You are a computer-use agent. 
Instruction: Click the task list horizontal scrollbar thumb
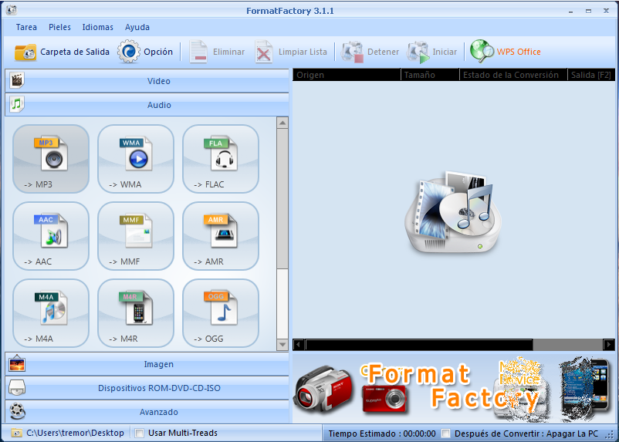click(419, 345)
